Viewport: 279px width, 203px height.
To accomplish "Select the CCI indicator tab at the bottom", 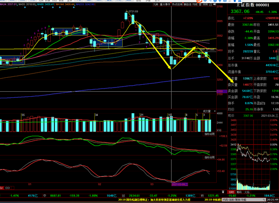I will pyautogui.click(x=8, y=187).
